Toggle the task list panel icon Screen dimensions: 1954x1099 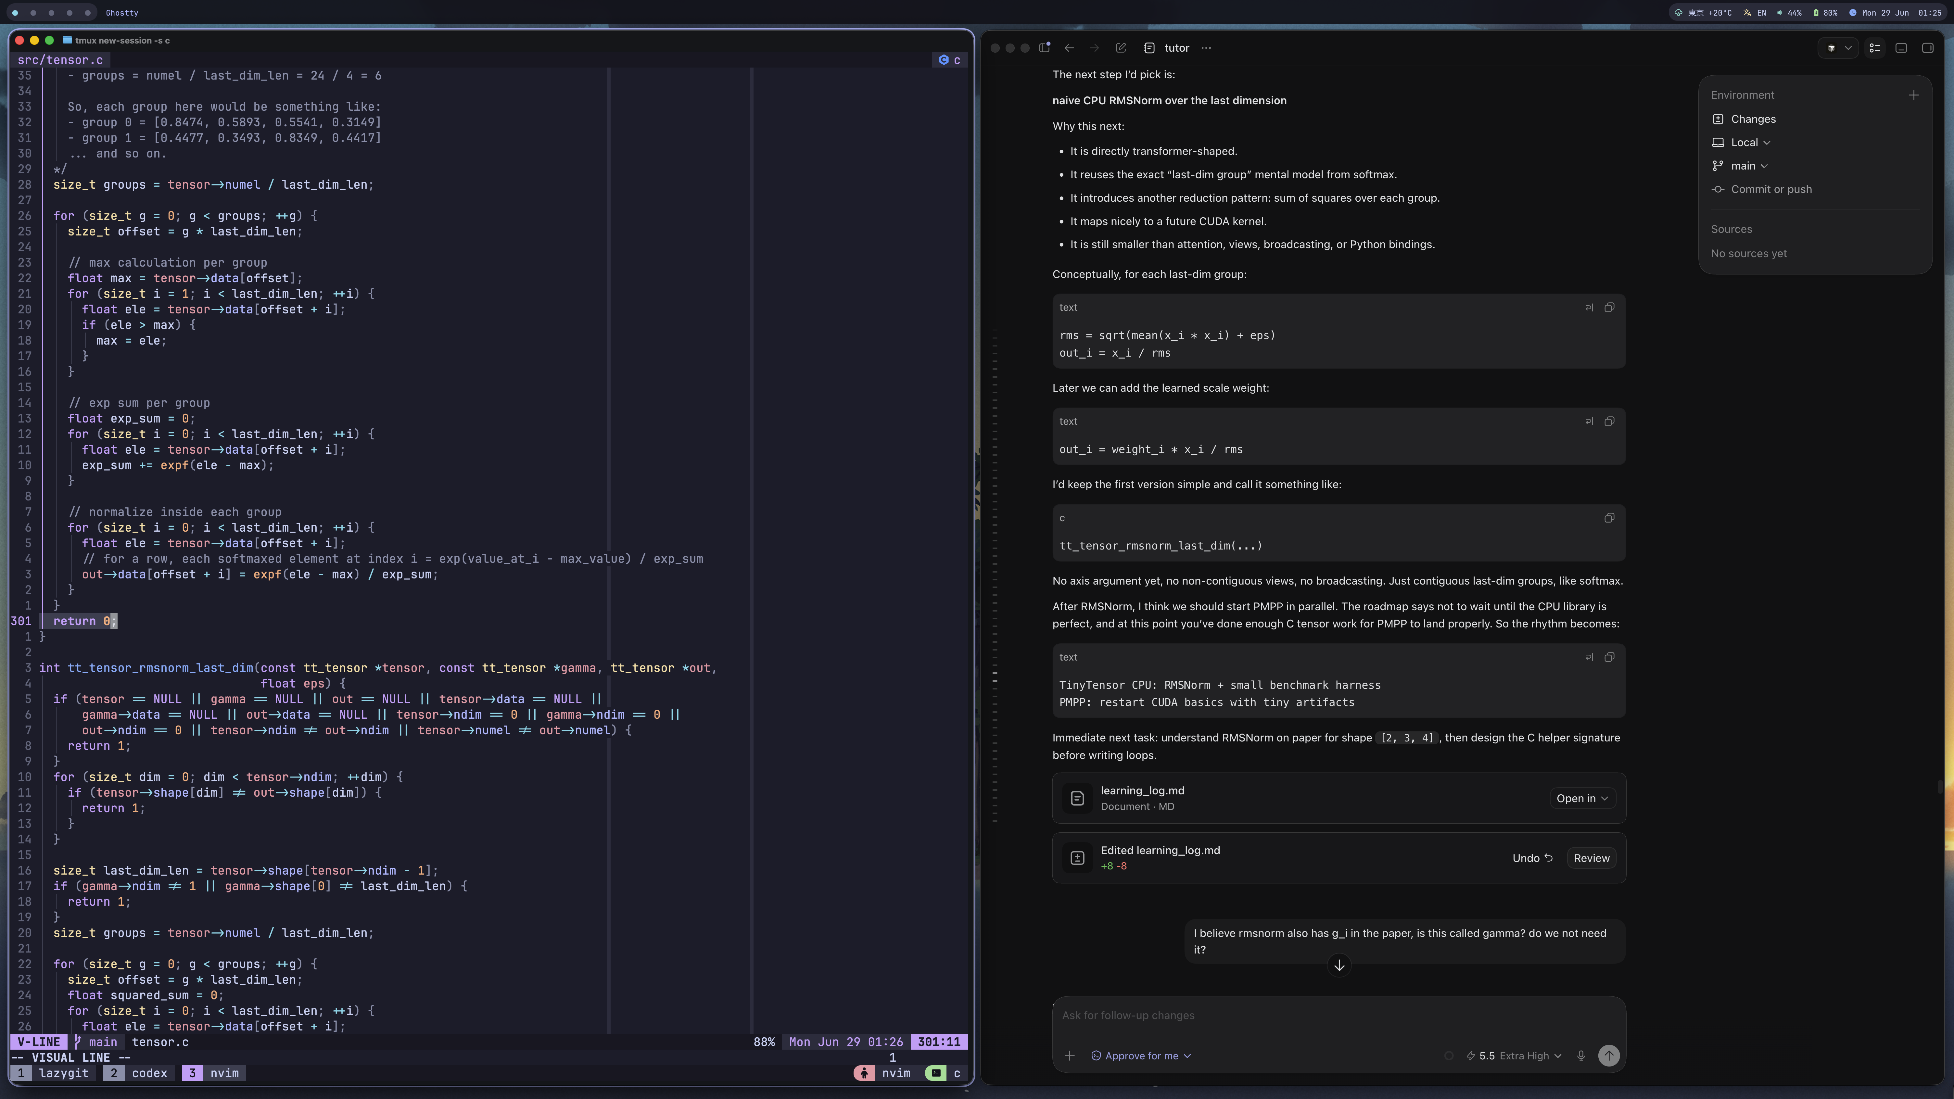pos(1874,48)
